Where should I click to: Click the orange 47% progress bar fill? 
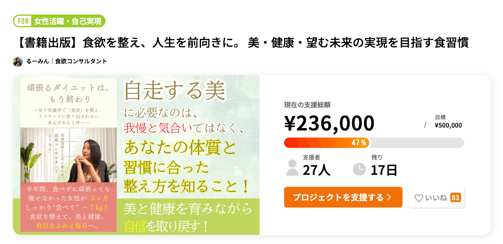click(326, 143)
